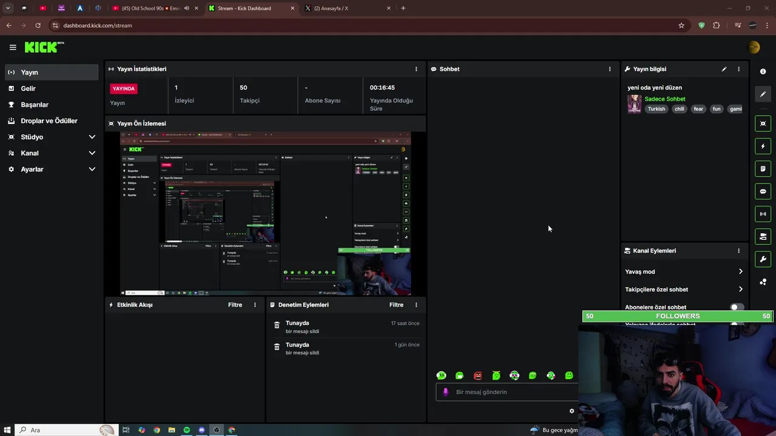Click the purple microphone icon in chat

tap(446, 392)
